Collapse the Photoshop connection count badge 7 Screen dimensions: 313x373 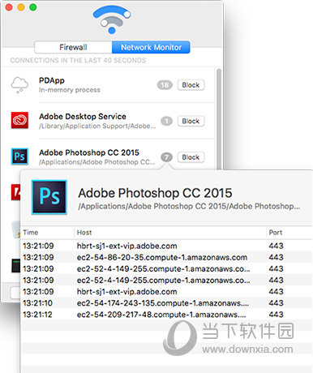pos(166,157)
